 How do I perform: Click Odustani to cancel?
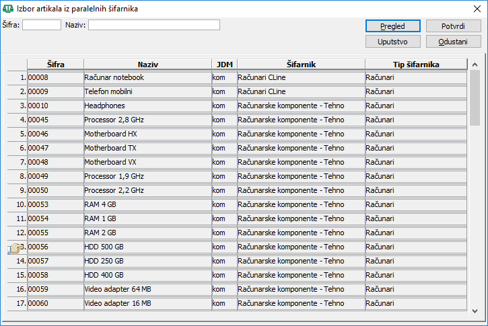point(453,42)
